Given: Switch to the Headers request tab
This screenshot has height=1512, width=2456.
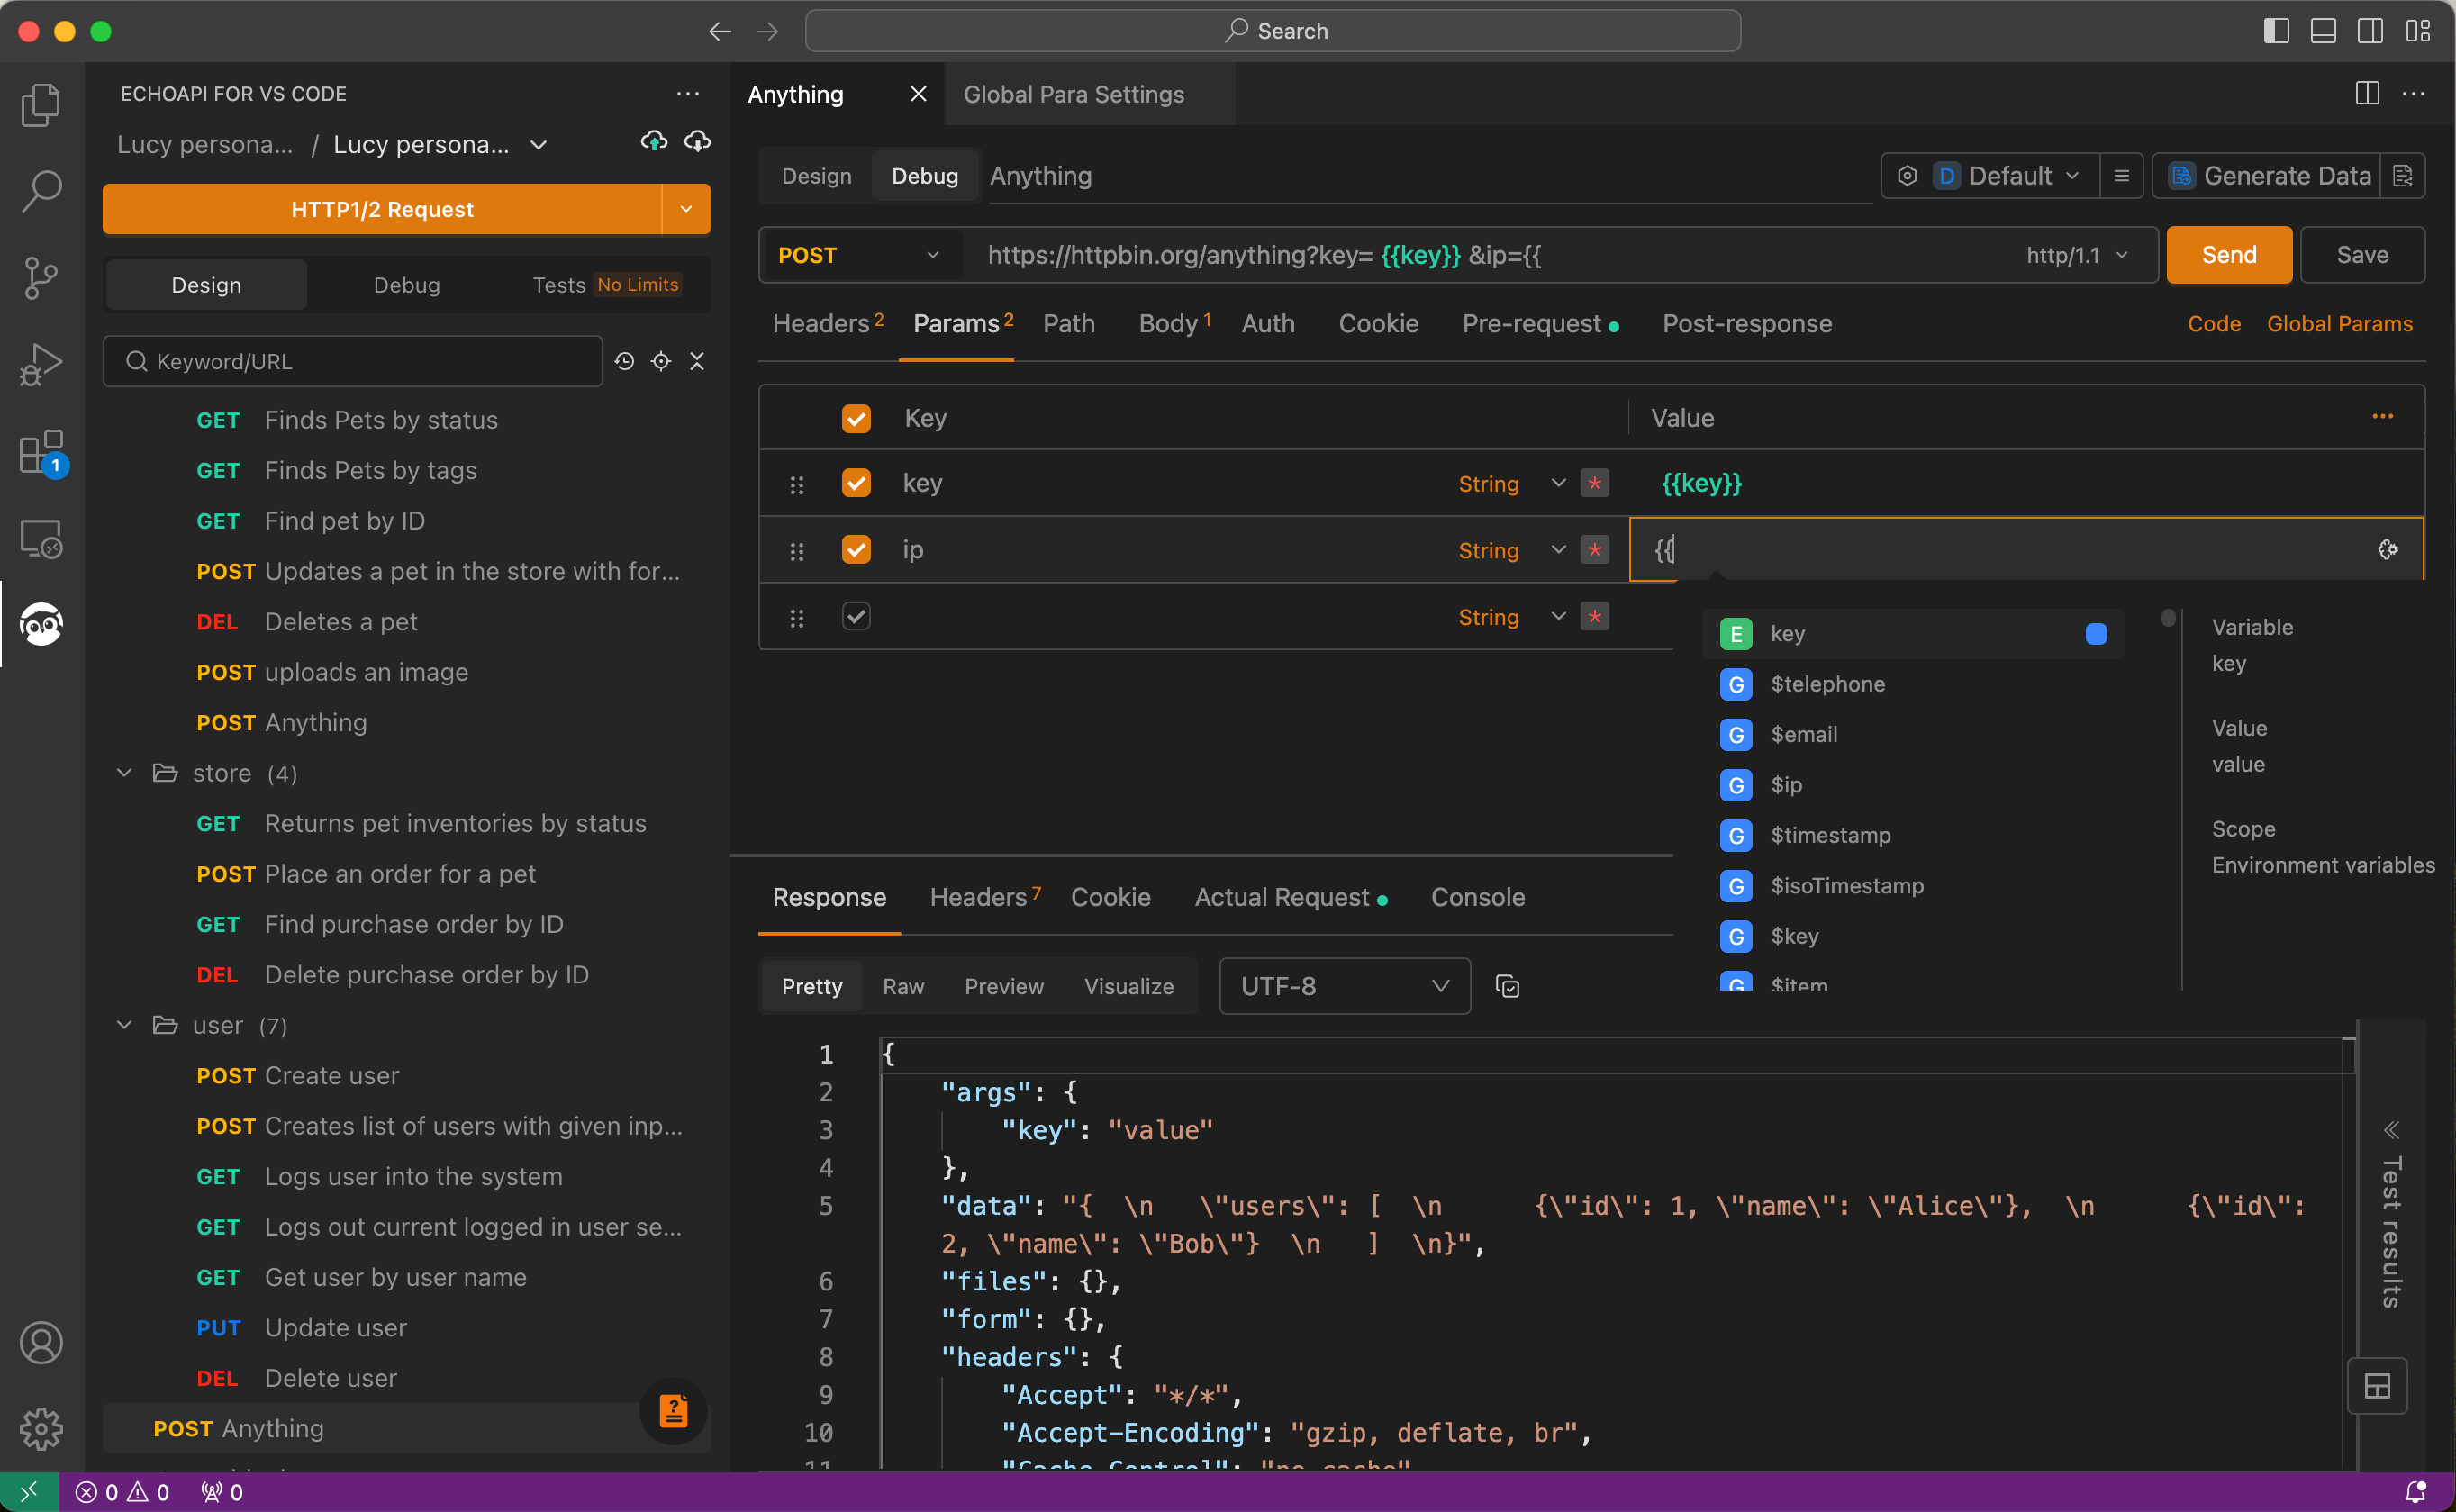Looking at the screenshot, I should (x=828, y=323).
